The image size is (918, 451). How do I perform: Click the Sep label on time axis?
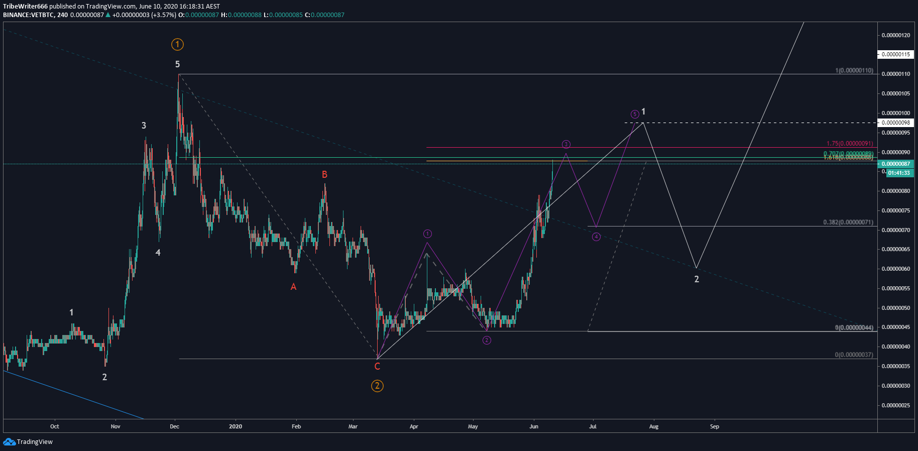pos(715,426)
